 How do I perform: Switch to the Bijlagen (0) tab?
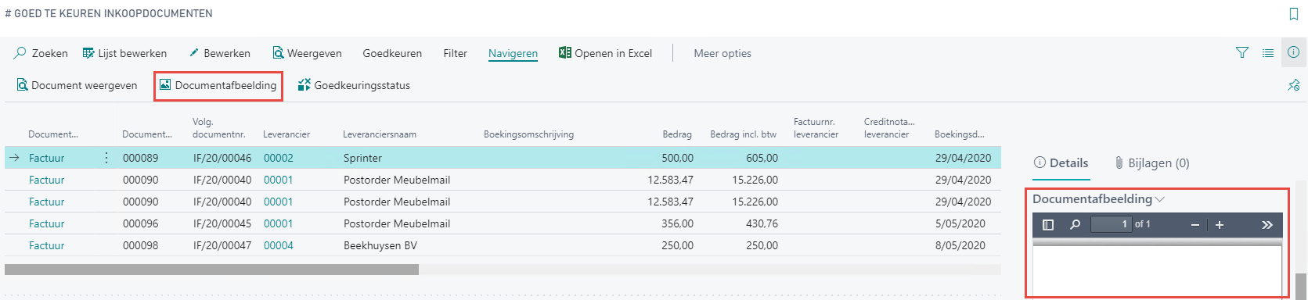point(1151,163)
